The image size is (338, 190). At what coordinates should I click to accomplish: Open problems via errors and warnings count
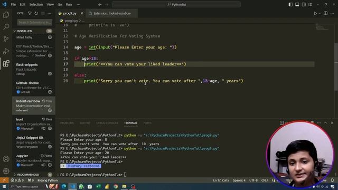(x=17, y=180)
